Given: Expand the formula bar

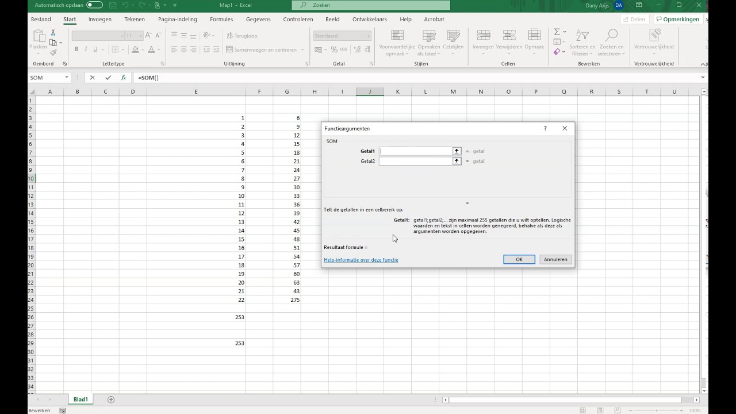Looking at the screenshot, I should (703, 78).
